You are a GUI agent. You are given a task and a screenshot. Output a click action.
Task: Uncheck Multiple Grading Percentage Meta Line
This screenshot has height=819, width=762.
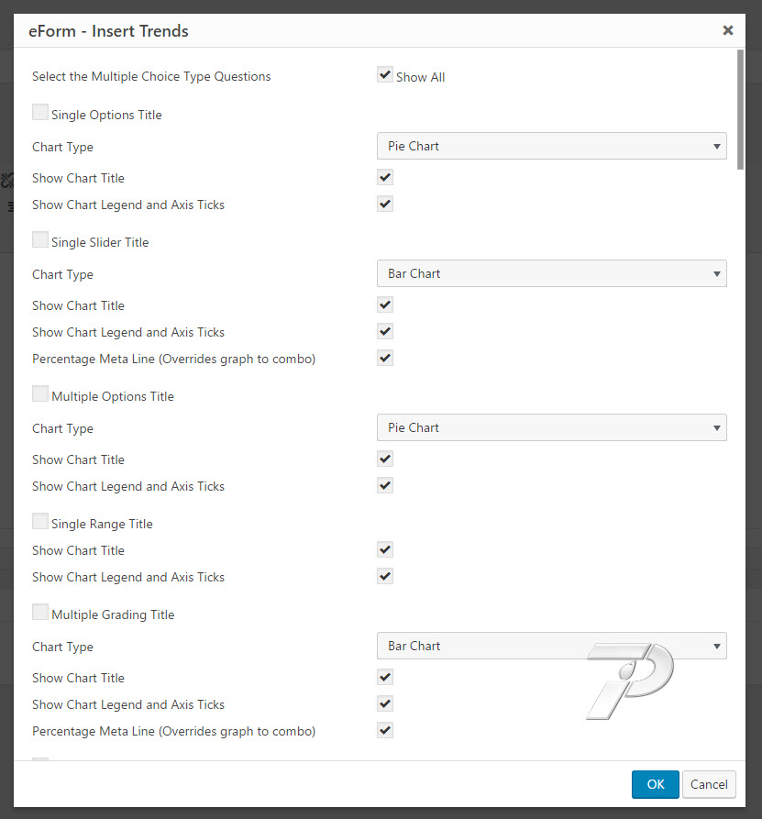(x=385, y=731)
